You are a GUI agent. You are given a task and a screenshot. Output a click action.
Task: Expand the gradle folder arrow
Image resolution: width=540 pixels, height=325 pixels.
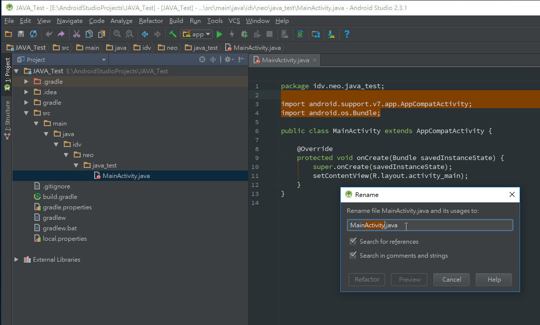click(x=26, y=102)
